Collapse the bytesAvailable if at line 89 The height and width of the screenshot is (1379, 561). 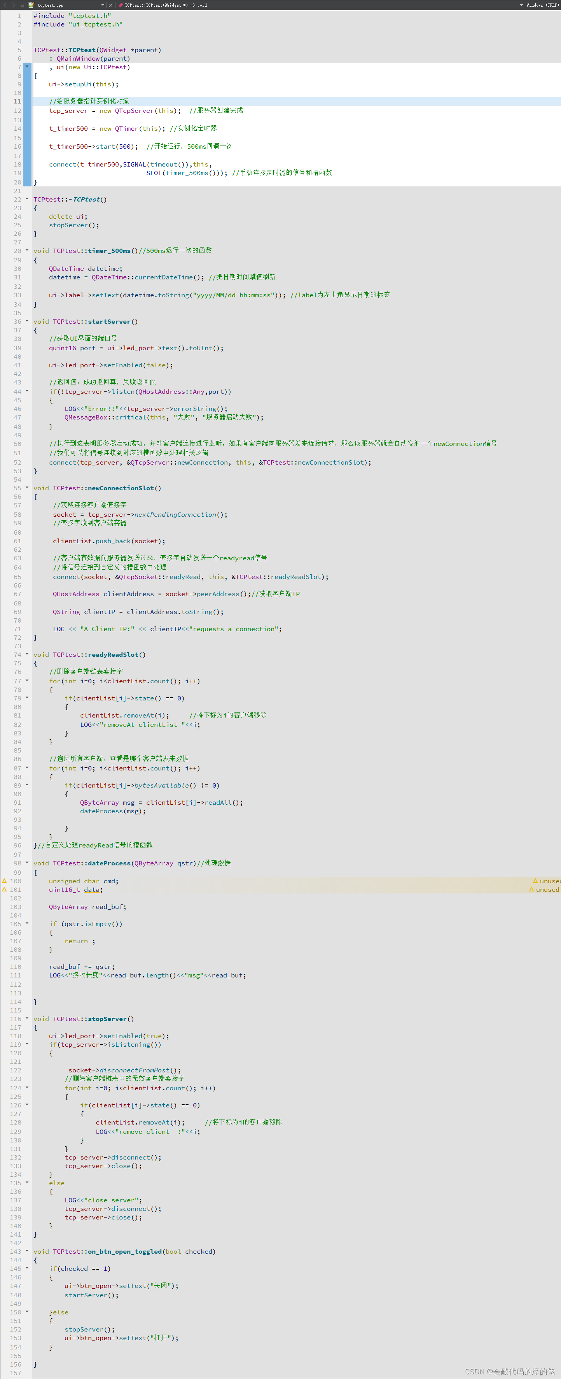(x=27, y=785)
